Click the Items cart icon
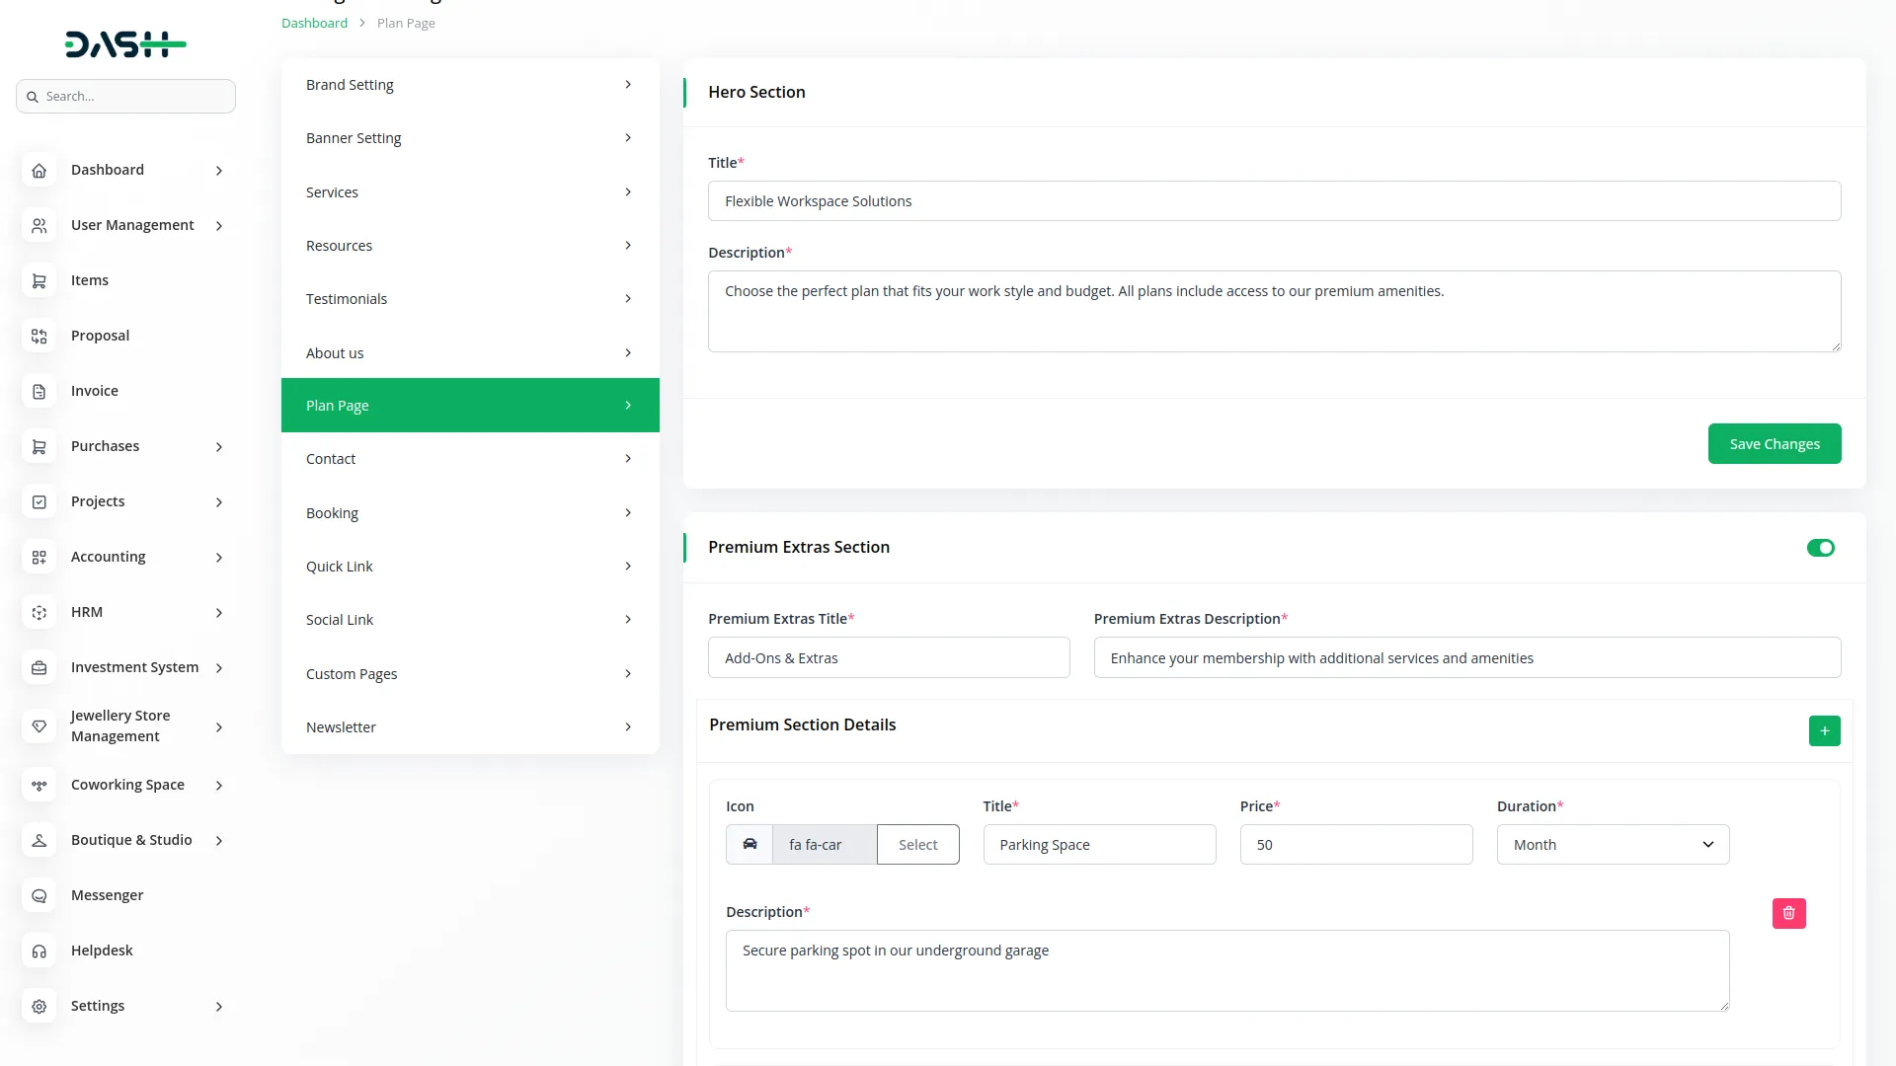 click(39, 280)
